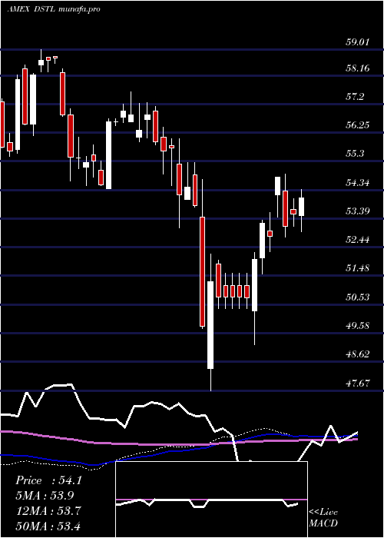Viewport: 384px width, 538px height.
Task: Click the 57.2 price axis label
Action: (x=355, y=97)
